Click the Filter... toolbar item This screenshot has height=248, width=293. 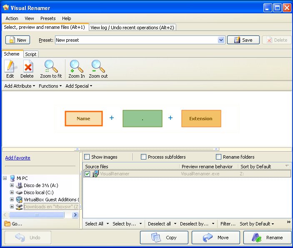click(228, 224)
